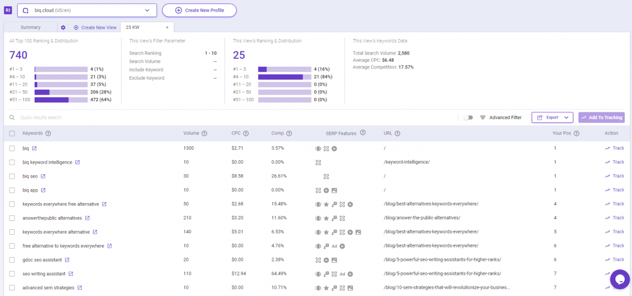This screenshot has width=632, height=296.
Task: Click the URL column help icon
Action: pos(398,133)
